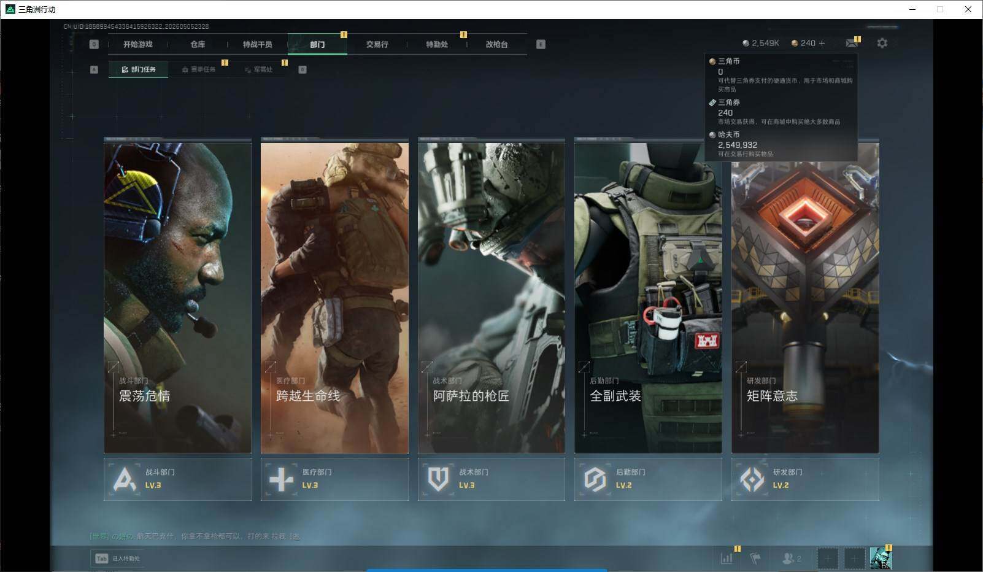
Task: Open the bar chart statistics icon
Action: tap(727, 558)
